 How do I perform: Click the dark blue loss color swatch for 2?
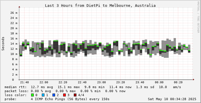click(x=54, y=95)
